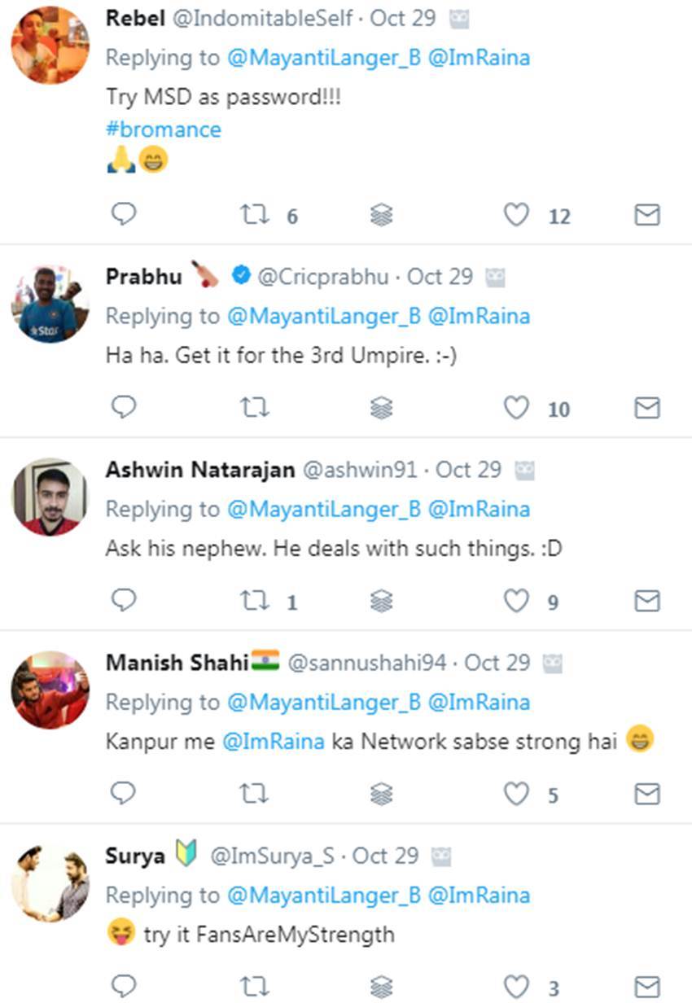Message icon on Manish Shahi's tweet

coord(646,794)
